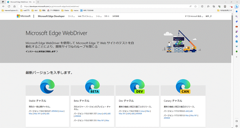
Task: Download Dev channel ARM64 driver
Action: pyautogui.click(x=139, y=114)
